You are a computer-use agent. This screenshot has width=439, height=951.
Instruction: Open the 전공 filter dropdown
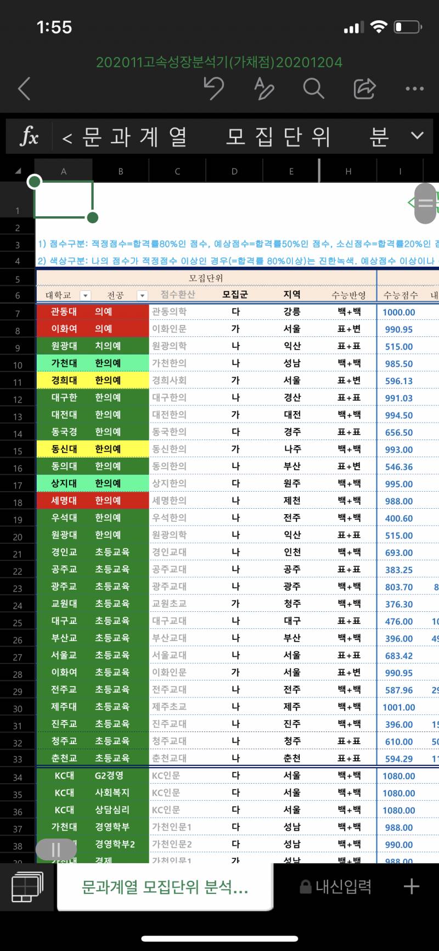[x=142, y=295]
